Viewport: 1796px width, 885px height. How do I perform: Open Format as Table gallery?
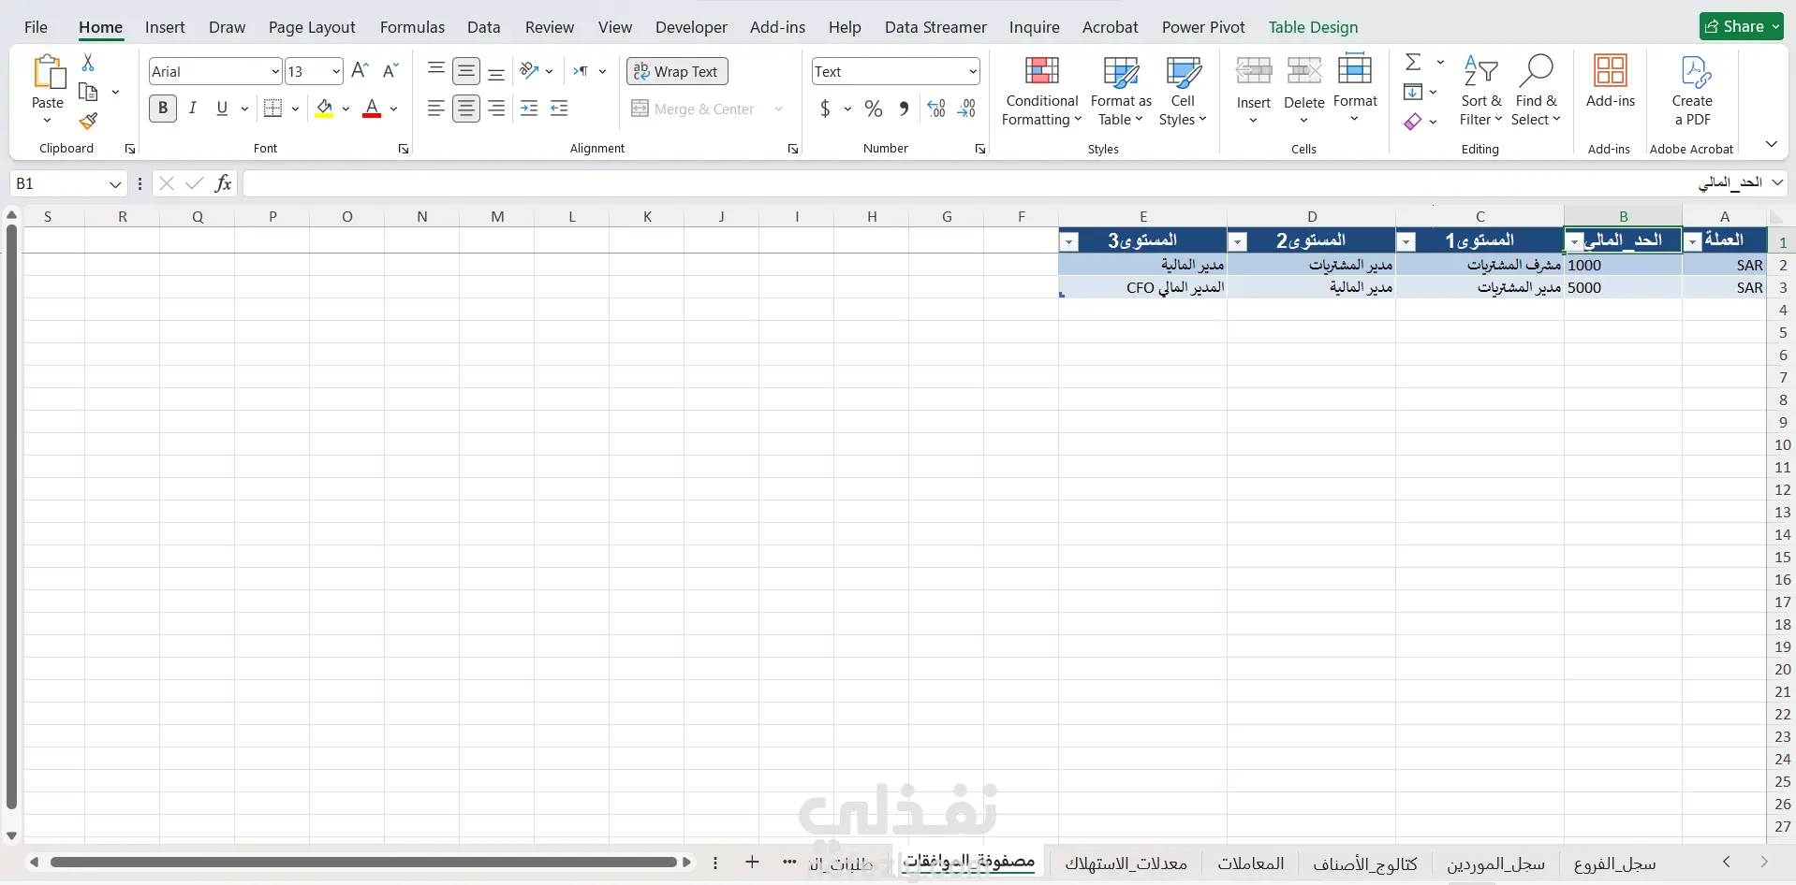click(1121, 91)
